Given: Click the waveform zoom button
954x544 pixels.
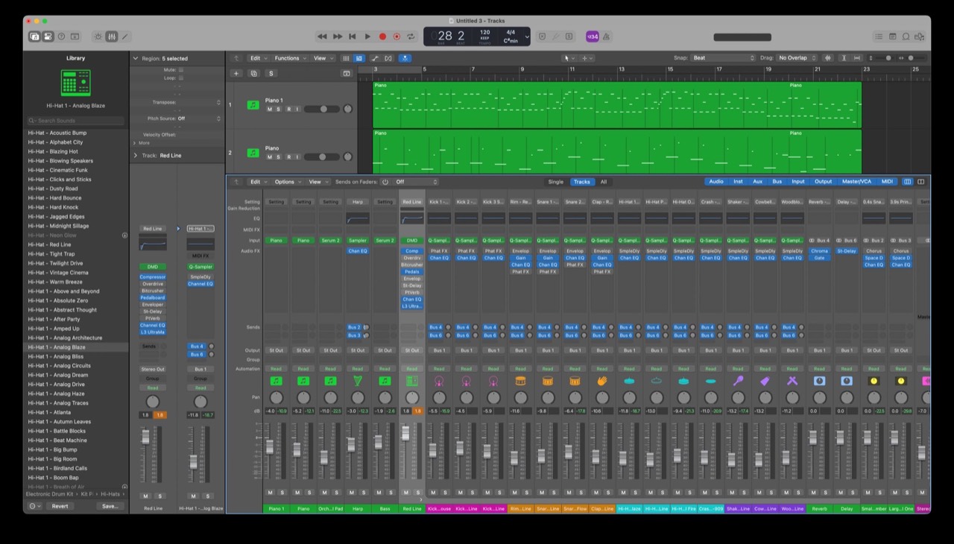Looking at the screenshot, I should tap(827, 58).
